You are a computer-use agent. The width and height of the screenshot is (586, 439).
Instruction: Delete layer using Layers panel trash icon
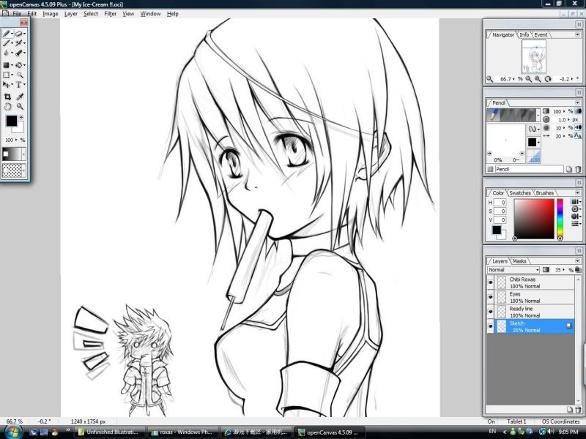[578, 410]
